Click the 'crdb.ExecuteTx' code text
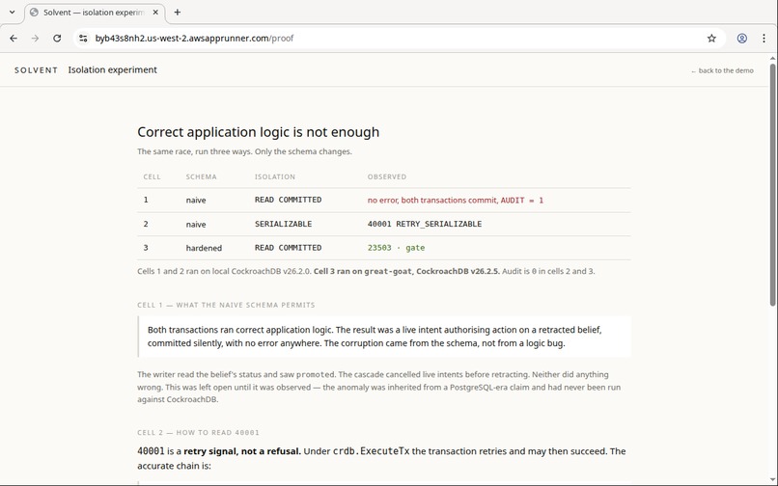The image size is (778, 486). [x=371, y=451]
